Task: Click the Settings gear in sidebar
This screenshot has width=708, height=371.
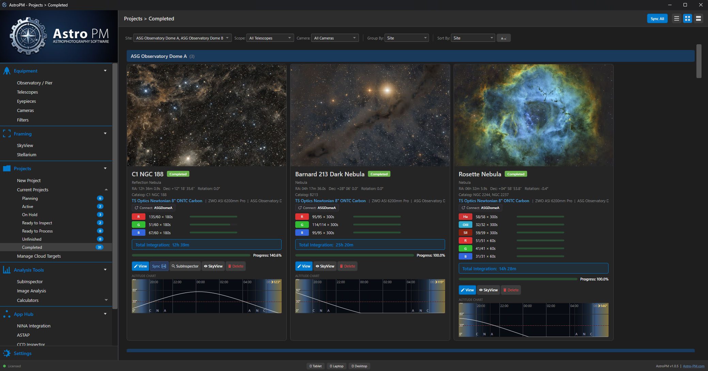Action: coord(7,353)
